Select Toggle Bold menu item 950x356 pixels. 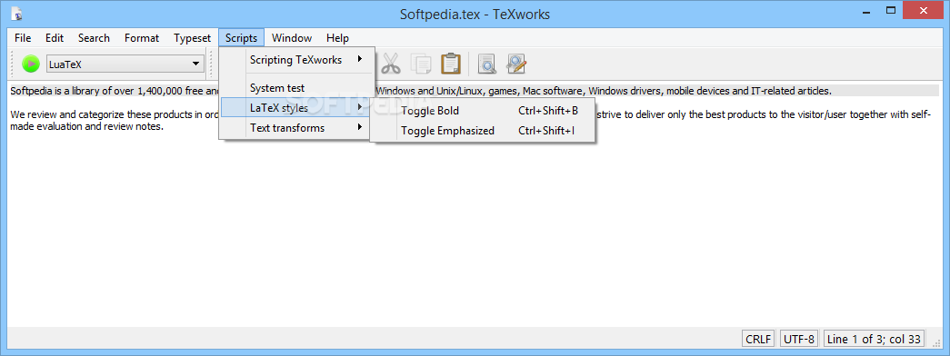[x=482, y=111]
